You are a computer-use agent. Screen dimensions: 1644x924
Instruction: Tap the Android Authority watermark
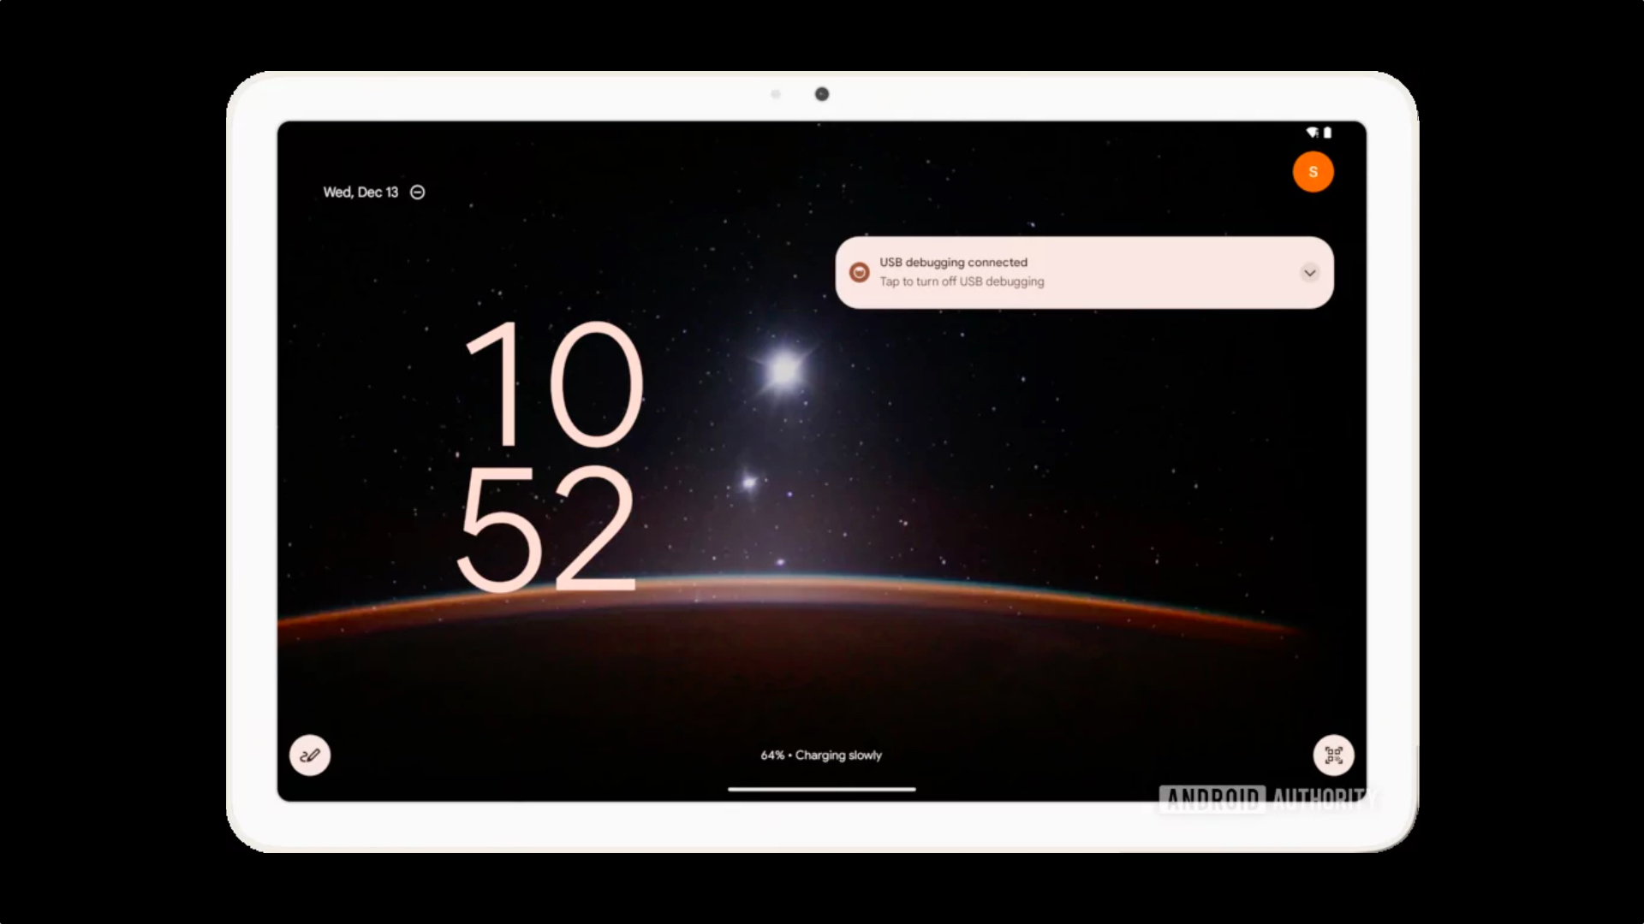point(1267,799)
